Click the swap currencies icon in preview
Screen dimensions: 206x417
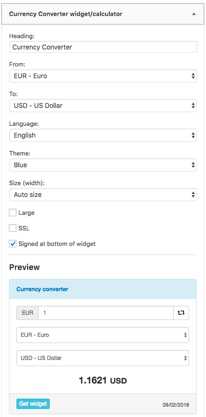coord(181,313)
